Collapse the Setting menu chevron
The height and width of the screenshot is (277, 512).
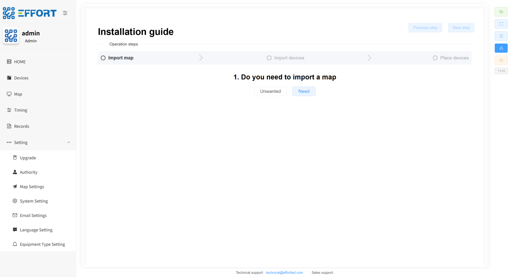point(69,142)
